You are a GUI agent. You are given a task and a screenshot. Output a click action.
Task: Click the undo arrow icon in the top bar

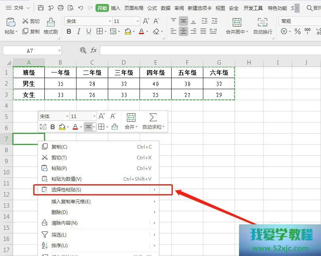click(81, 8)
